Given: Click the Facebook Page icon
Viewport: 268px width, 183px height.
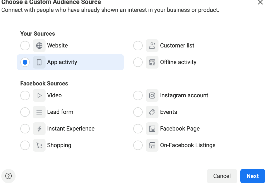Looking at the screenshot, I should [x=152, y=128].
